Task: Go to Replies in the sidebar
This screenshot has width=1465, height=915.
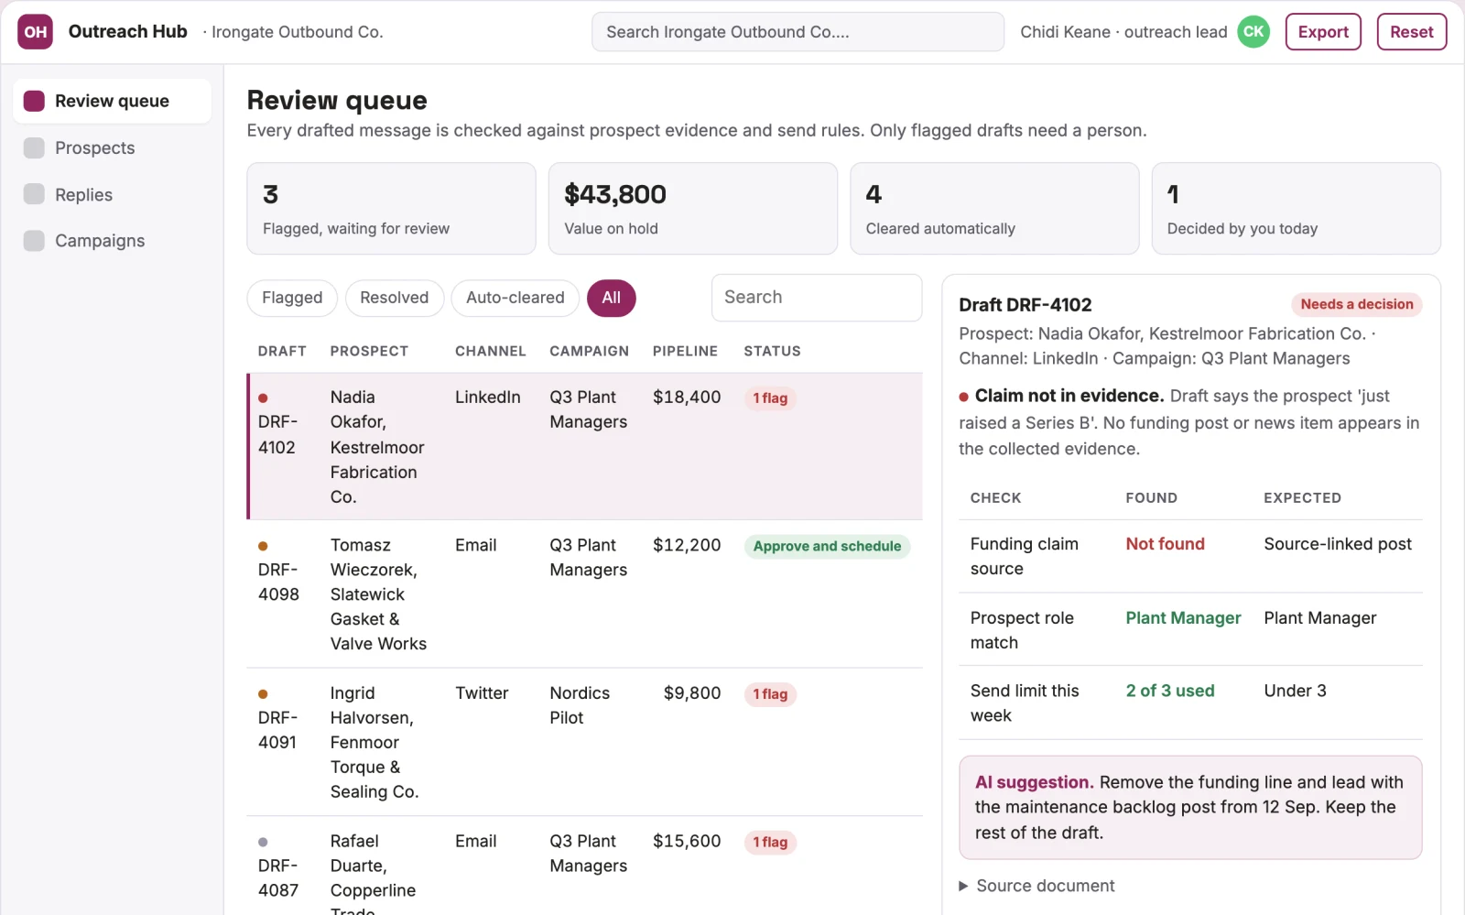Action: click(112, 194)
